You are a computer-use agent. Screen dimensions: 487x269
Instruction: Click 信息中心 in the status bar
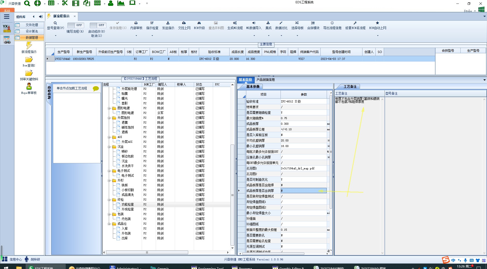tap(16, 259)
